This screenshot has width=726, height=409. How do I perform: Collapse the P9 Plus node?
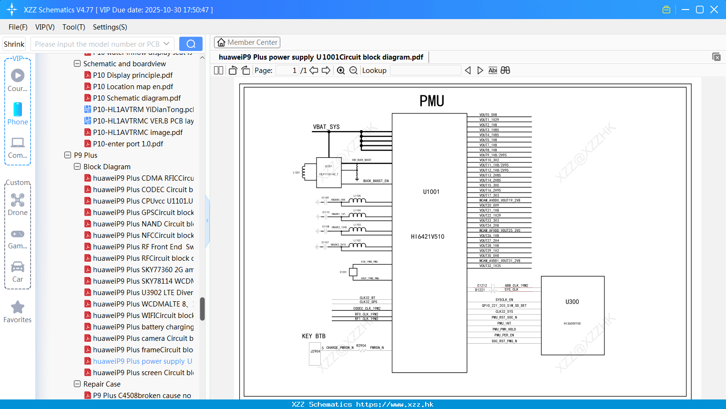[68, 155]
